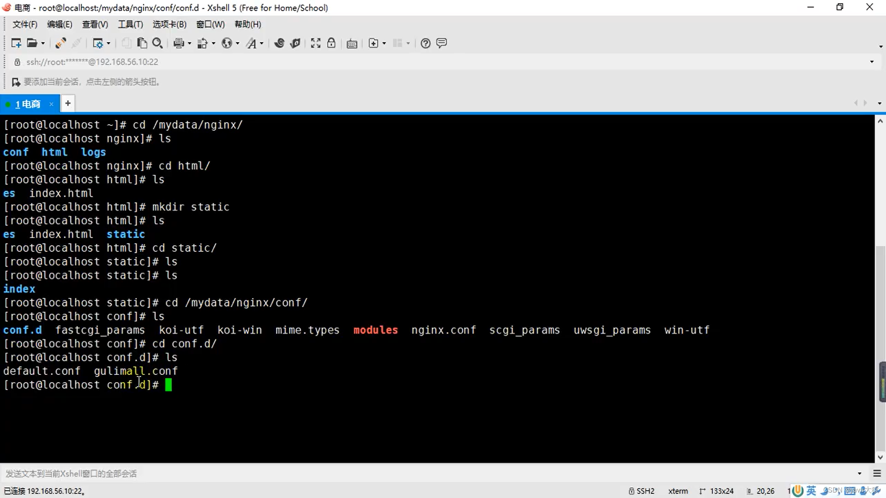Open the 工具(T) menu

tap(130, 24)
